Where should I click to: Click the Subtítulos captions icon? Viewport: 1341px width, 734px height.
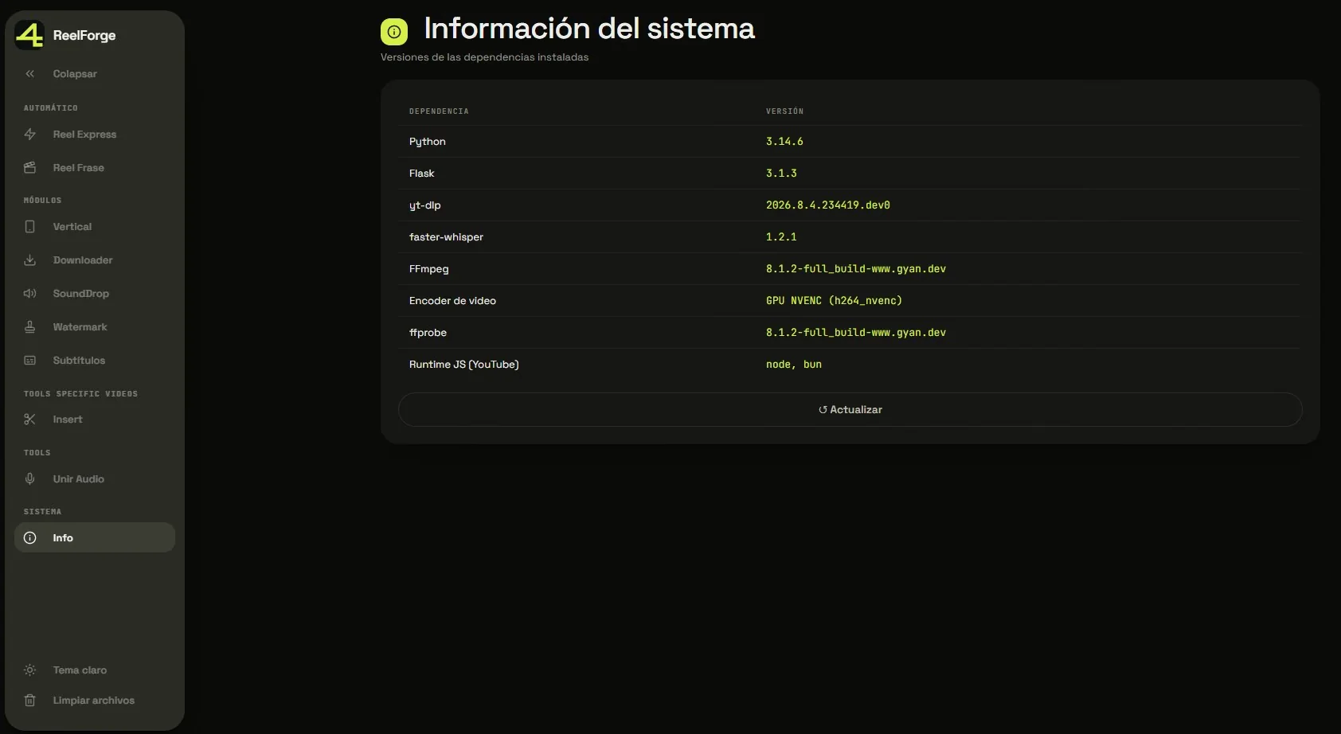coord(29,361)
